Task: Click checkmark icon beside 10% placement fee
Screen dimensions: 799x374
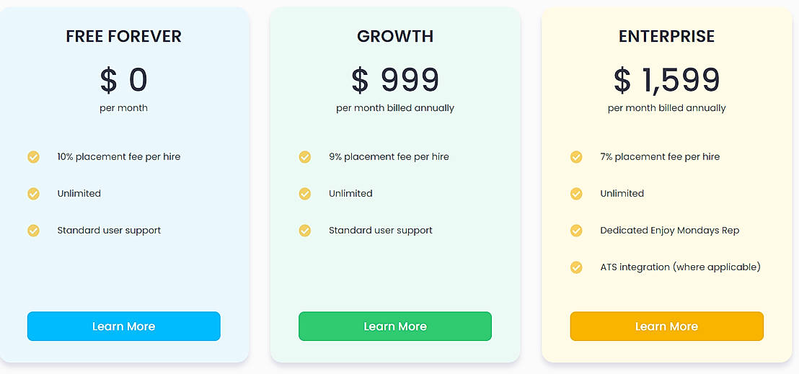Action: tap(33, 157)
